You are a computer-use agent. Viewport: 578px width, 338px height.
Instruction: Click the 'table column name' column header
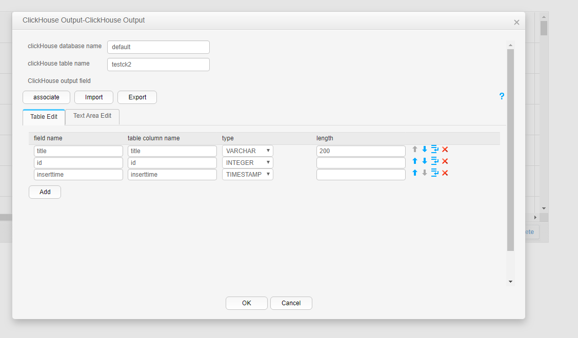[x=154, y=138]
